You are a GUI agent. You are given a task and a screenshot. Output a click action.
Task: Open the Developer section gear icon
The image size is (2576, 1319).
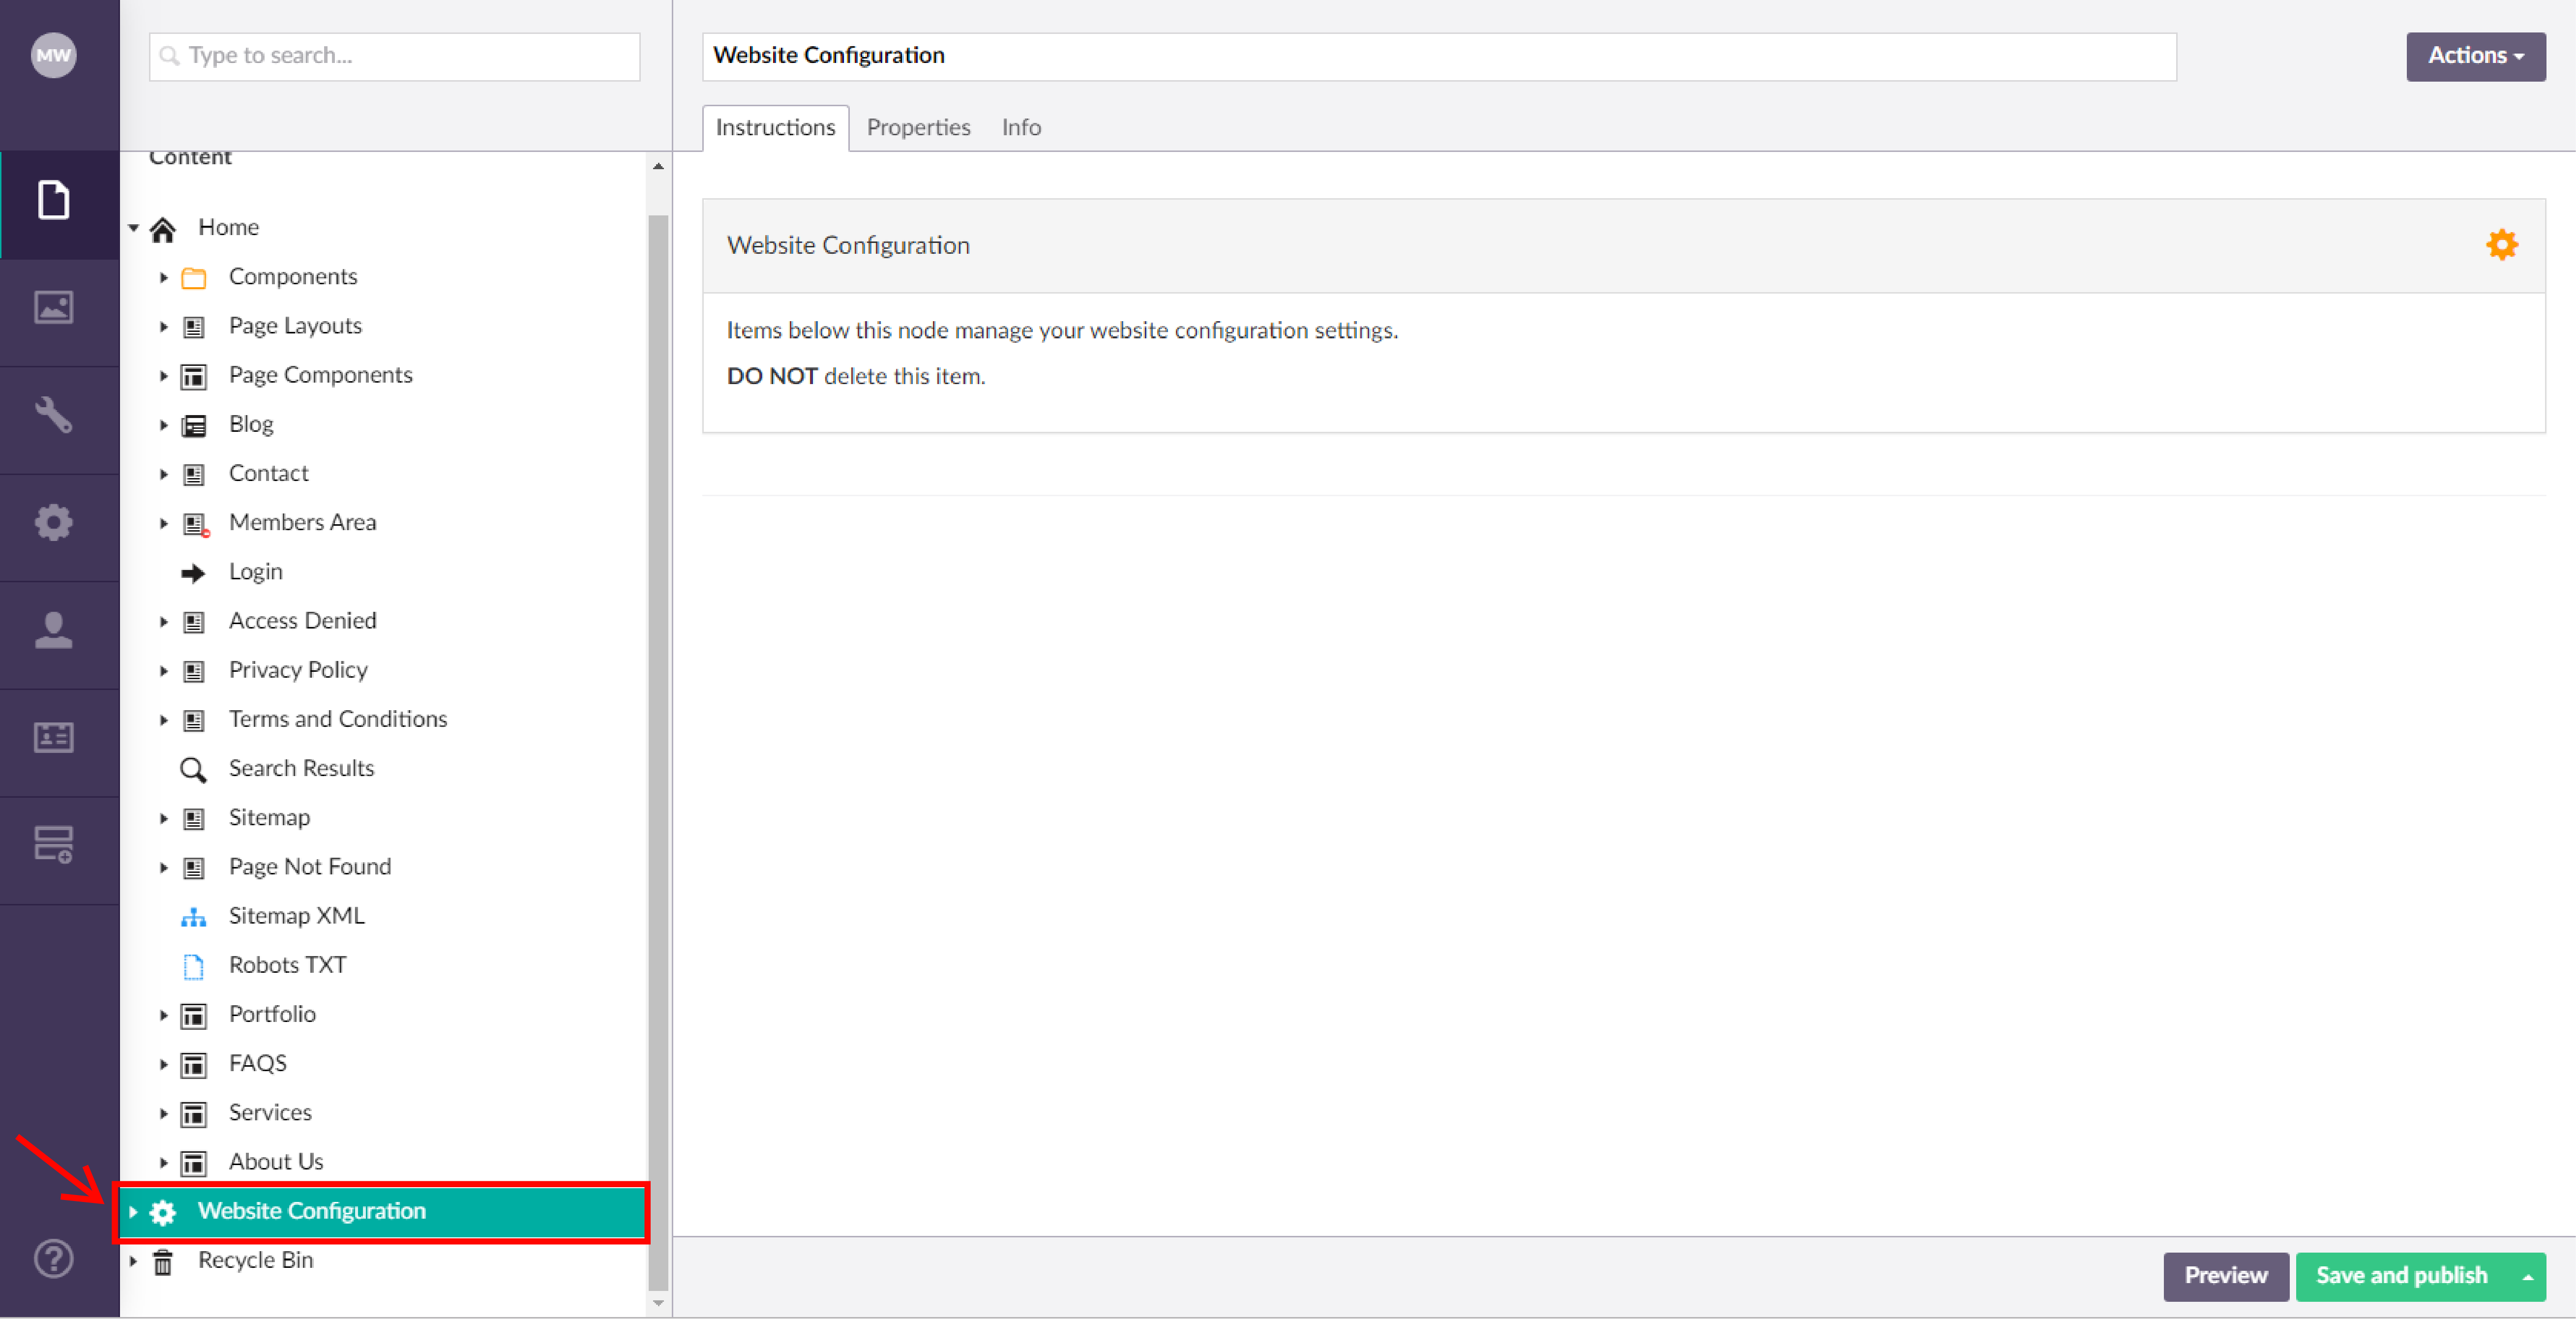53,522
